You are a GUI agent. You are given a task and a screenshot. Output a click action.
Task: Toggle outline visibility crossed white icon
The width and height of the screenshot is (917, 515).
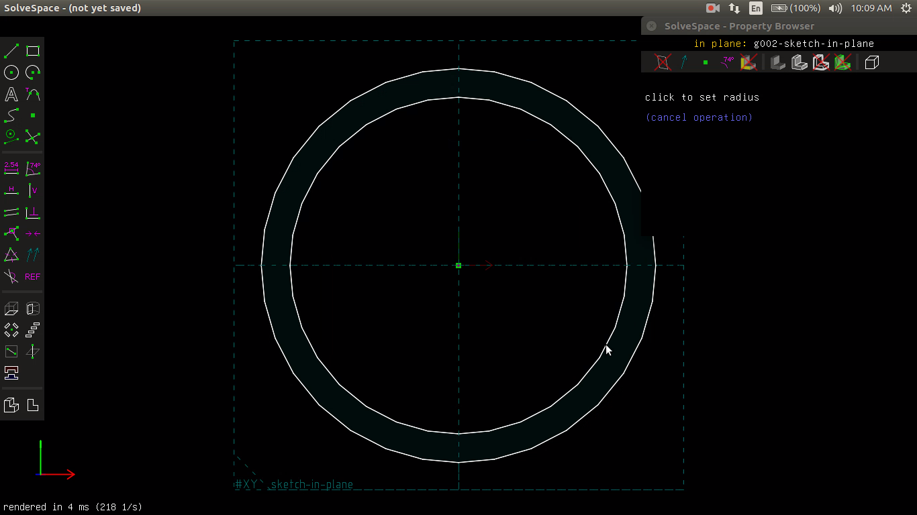point(821,62)
